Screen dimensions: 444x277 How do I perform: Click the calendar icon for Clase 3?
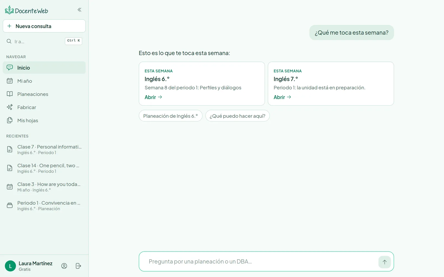(x=10, y=187)
